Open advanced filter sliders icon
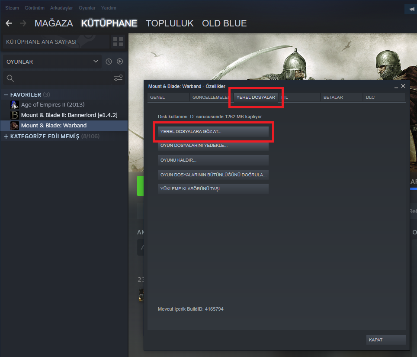 118,78
